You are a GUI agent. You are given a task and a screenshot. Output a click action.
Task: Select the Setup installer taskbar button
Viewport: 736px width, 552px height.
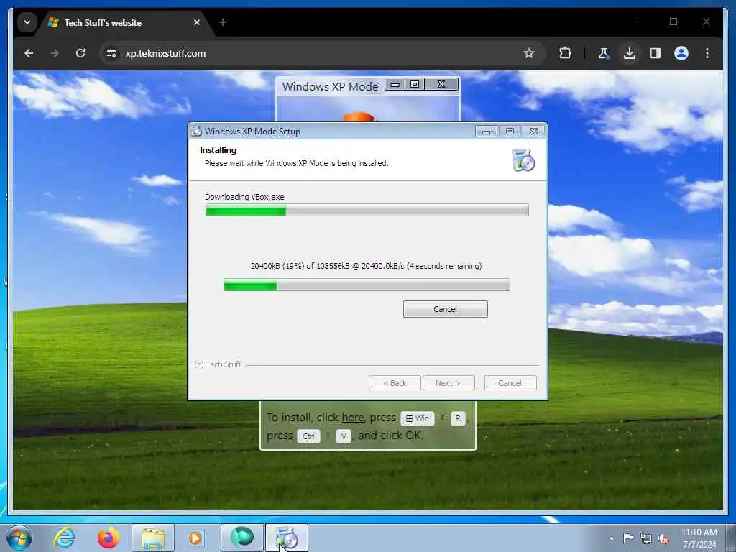(x=287, y=538)
